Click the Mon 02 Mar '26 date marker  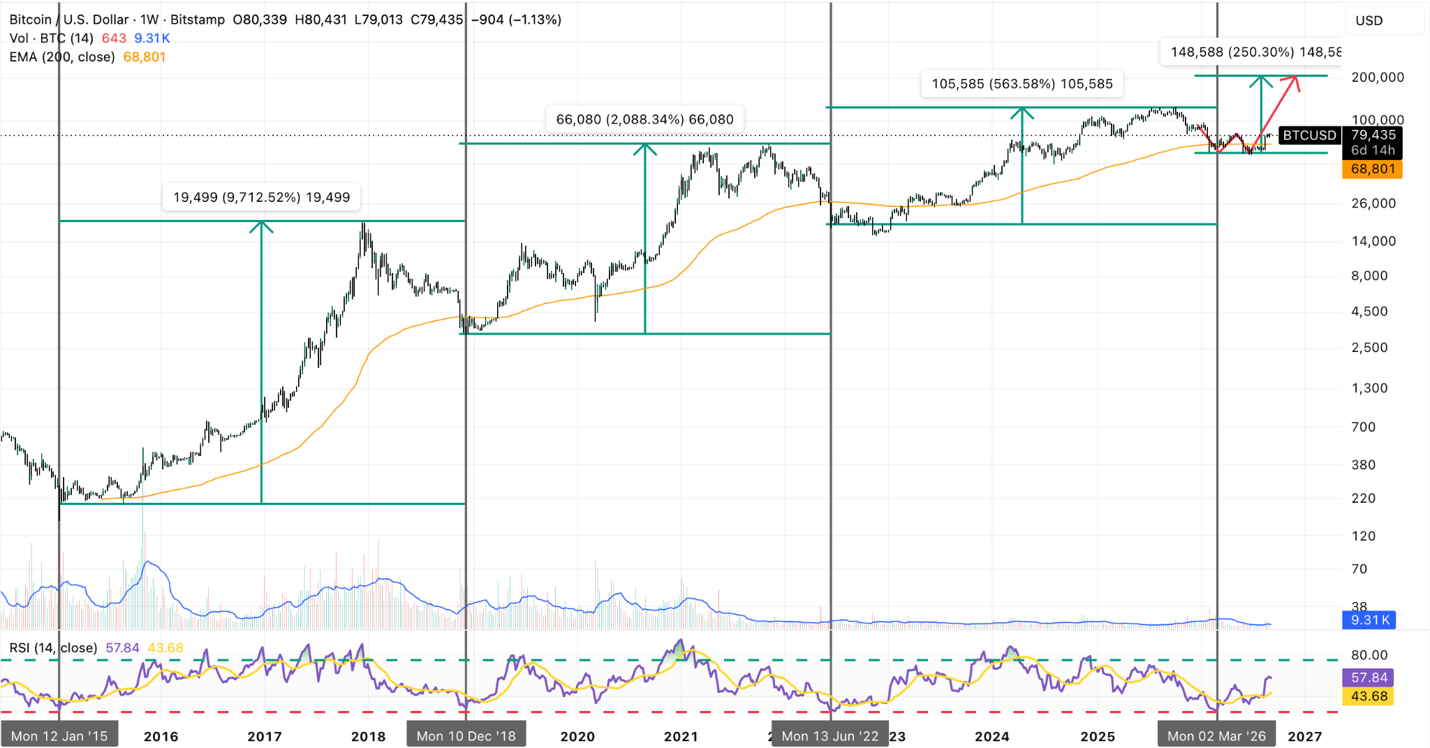(x=1216, y=735)
